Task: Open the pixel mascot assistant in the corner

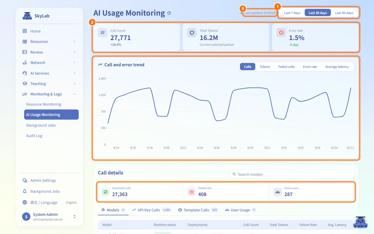Action: click(x=360, y=222)
